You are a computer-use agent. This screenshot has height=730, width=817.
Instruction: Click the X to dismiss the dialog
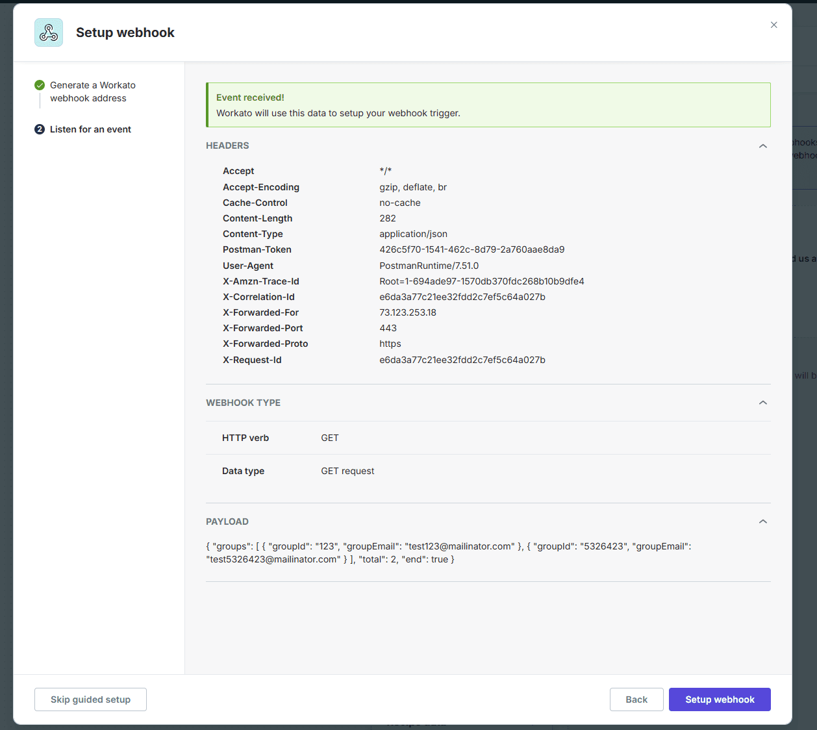coord(773,25)
